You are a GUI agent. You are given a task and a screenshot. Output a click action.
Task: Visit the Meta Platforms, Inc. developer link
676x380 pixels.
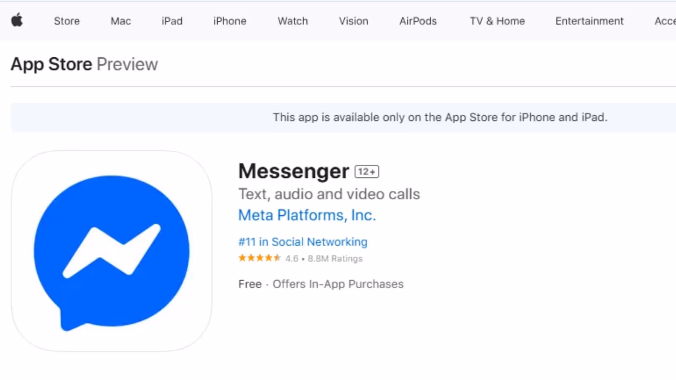click(x=307, y=215)
